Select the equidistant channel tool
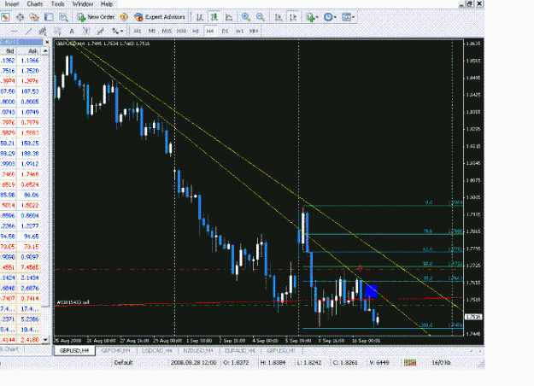 pyautogui.click(x=43, y=32)
